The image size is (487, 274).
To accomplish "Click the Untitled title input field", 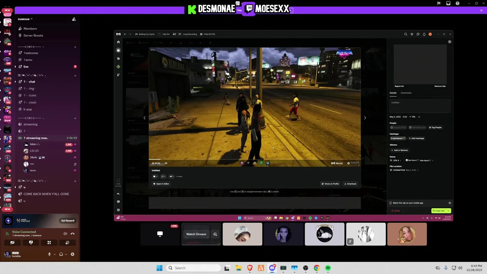I will click(420, 106).
